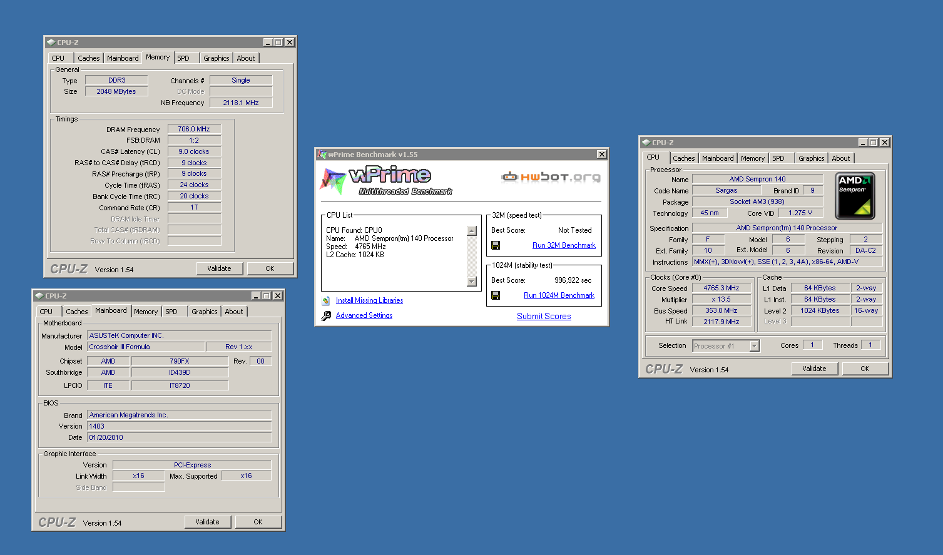Click the CAS# Latency 9.0 clocks value
This screenshot has width=943, height=555.
click(x=194, y=151)
